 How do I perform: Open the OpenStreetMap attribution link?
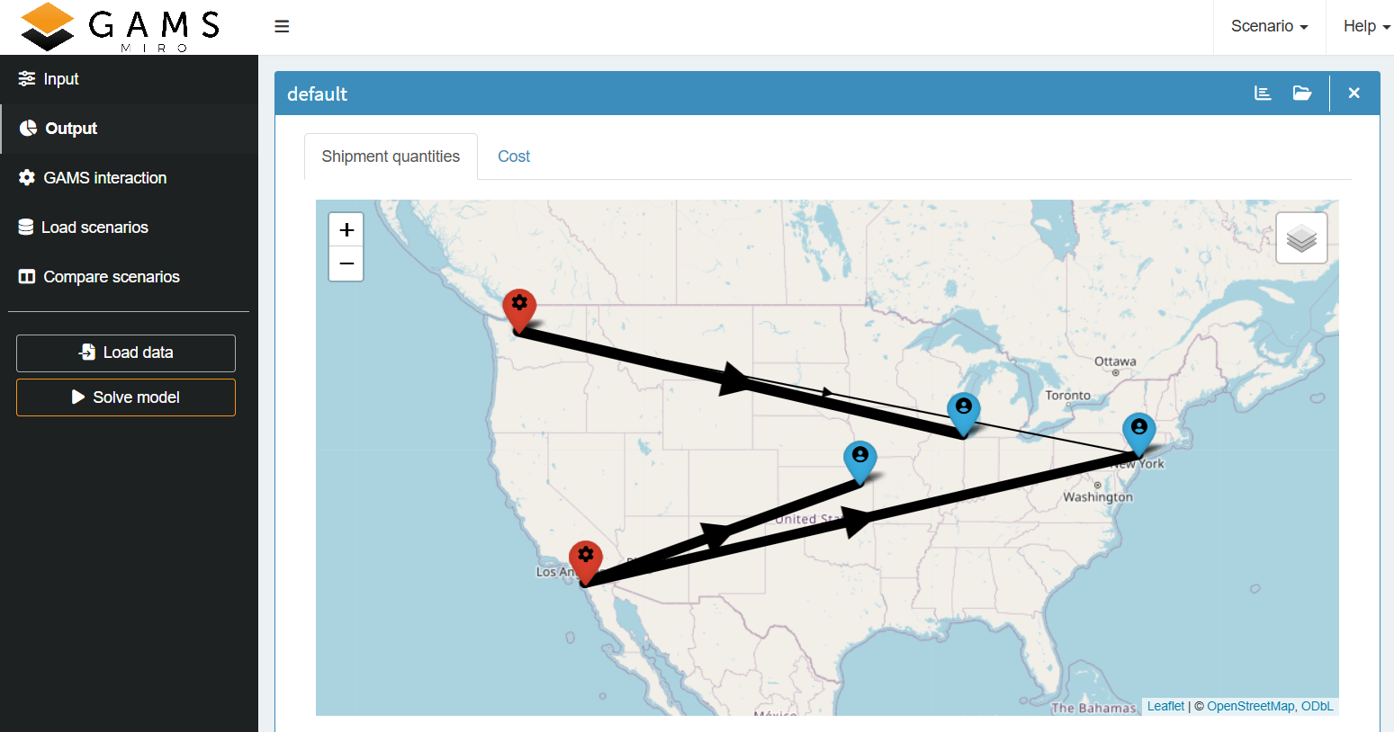click(1250, 706)
